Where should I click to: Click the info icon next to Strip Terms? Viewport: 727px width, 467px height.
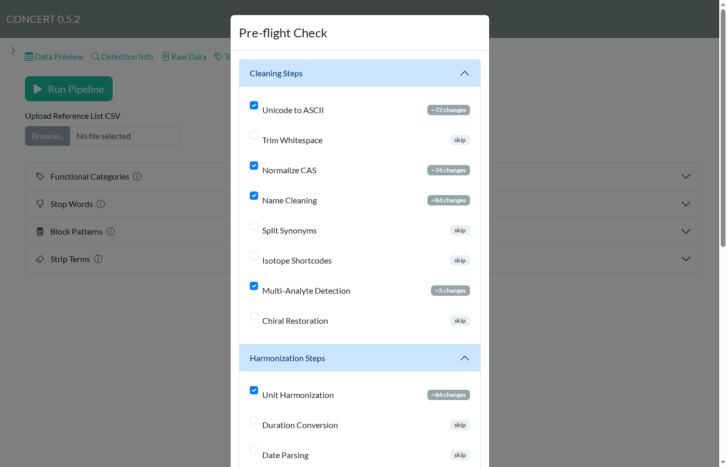[98, 259]
